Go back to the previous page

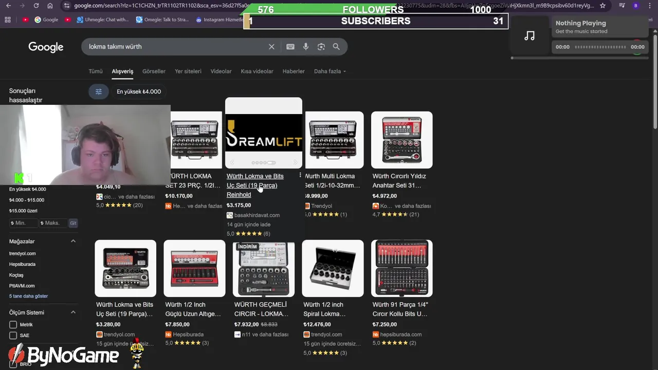point(8,6)
